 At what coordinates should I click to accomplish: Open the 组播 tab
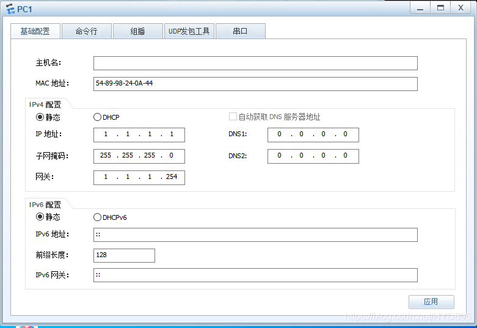138,31
